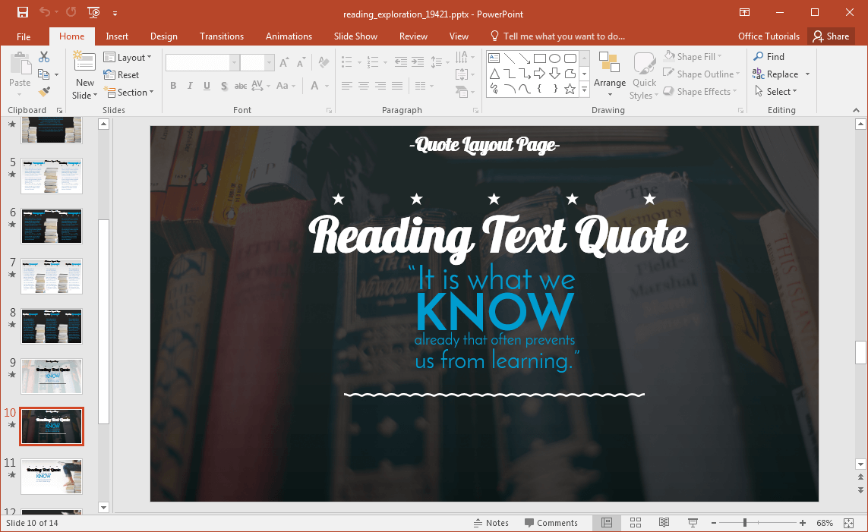Apply strikethrough to selected text

pos(240,86)
